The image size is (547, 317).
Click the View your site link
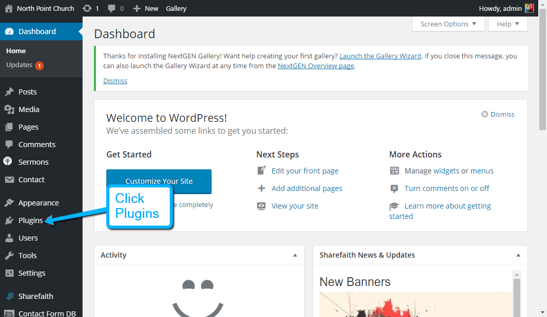pyautogui.click(x=295, y=206)
